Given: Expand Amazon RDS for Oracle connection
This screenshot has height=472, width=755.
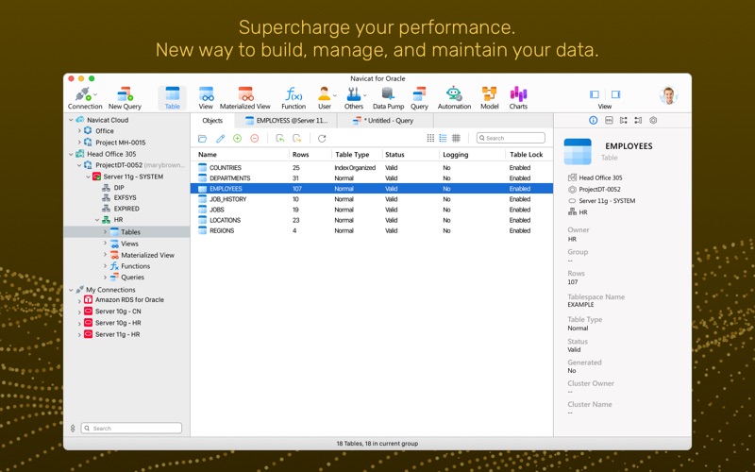Looking at the screenshot, I should [x=79, y=300].
